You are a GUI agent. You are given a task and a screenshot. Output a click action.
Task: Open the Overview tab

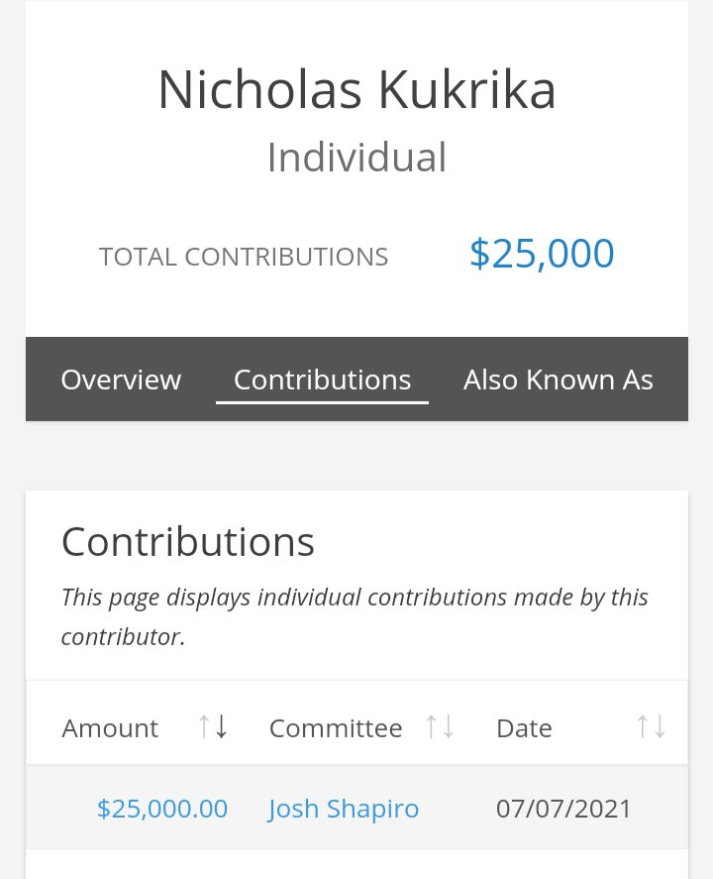pos(121,380)
